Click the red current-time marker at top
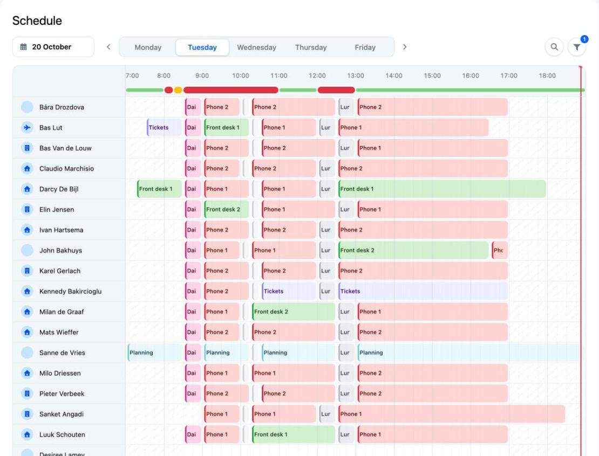This screenshot has width=599, height=456. pyautogui.click(x=581, y=67)
